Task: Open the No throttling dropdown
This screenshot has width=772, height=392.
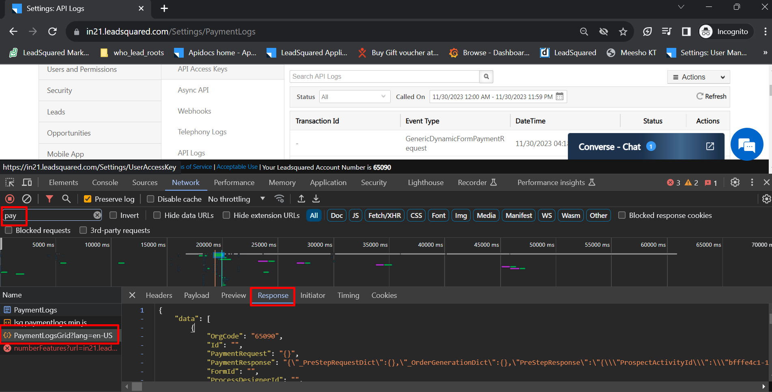Action: point(236,199)
